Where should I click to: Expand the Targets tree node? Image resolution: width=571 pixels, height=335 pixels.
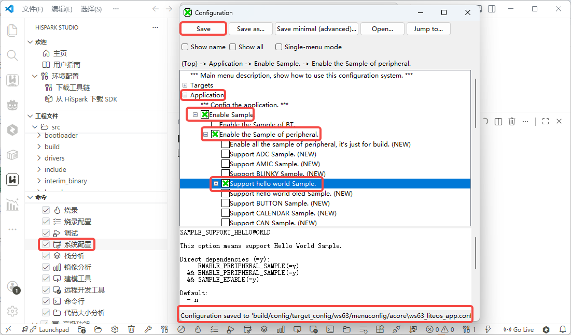point(185,85)
